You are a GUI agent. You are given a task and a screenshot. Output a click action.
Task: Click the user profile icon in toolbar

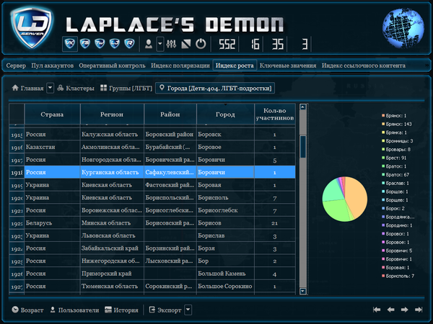pyautogui.click(x=149, y=44)
